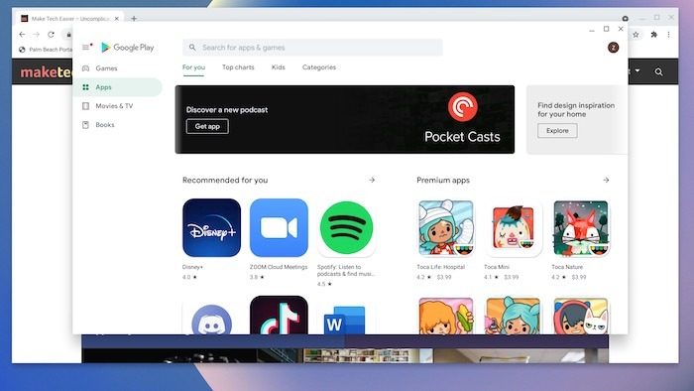Open the Google Play hamburger menu
694x391 pixels.
(85, 48)
